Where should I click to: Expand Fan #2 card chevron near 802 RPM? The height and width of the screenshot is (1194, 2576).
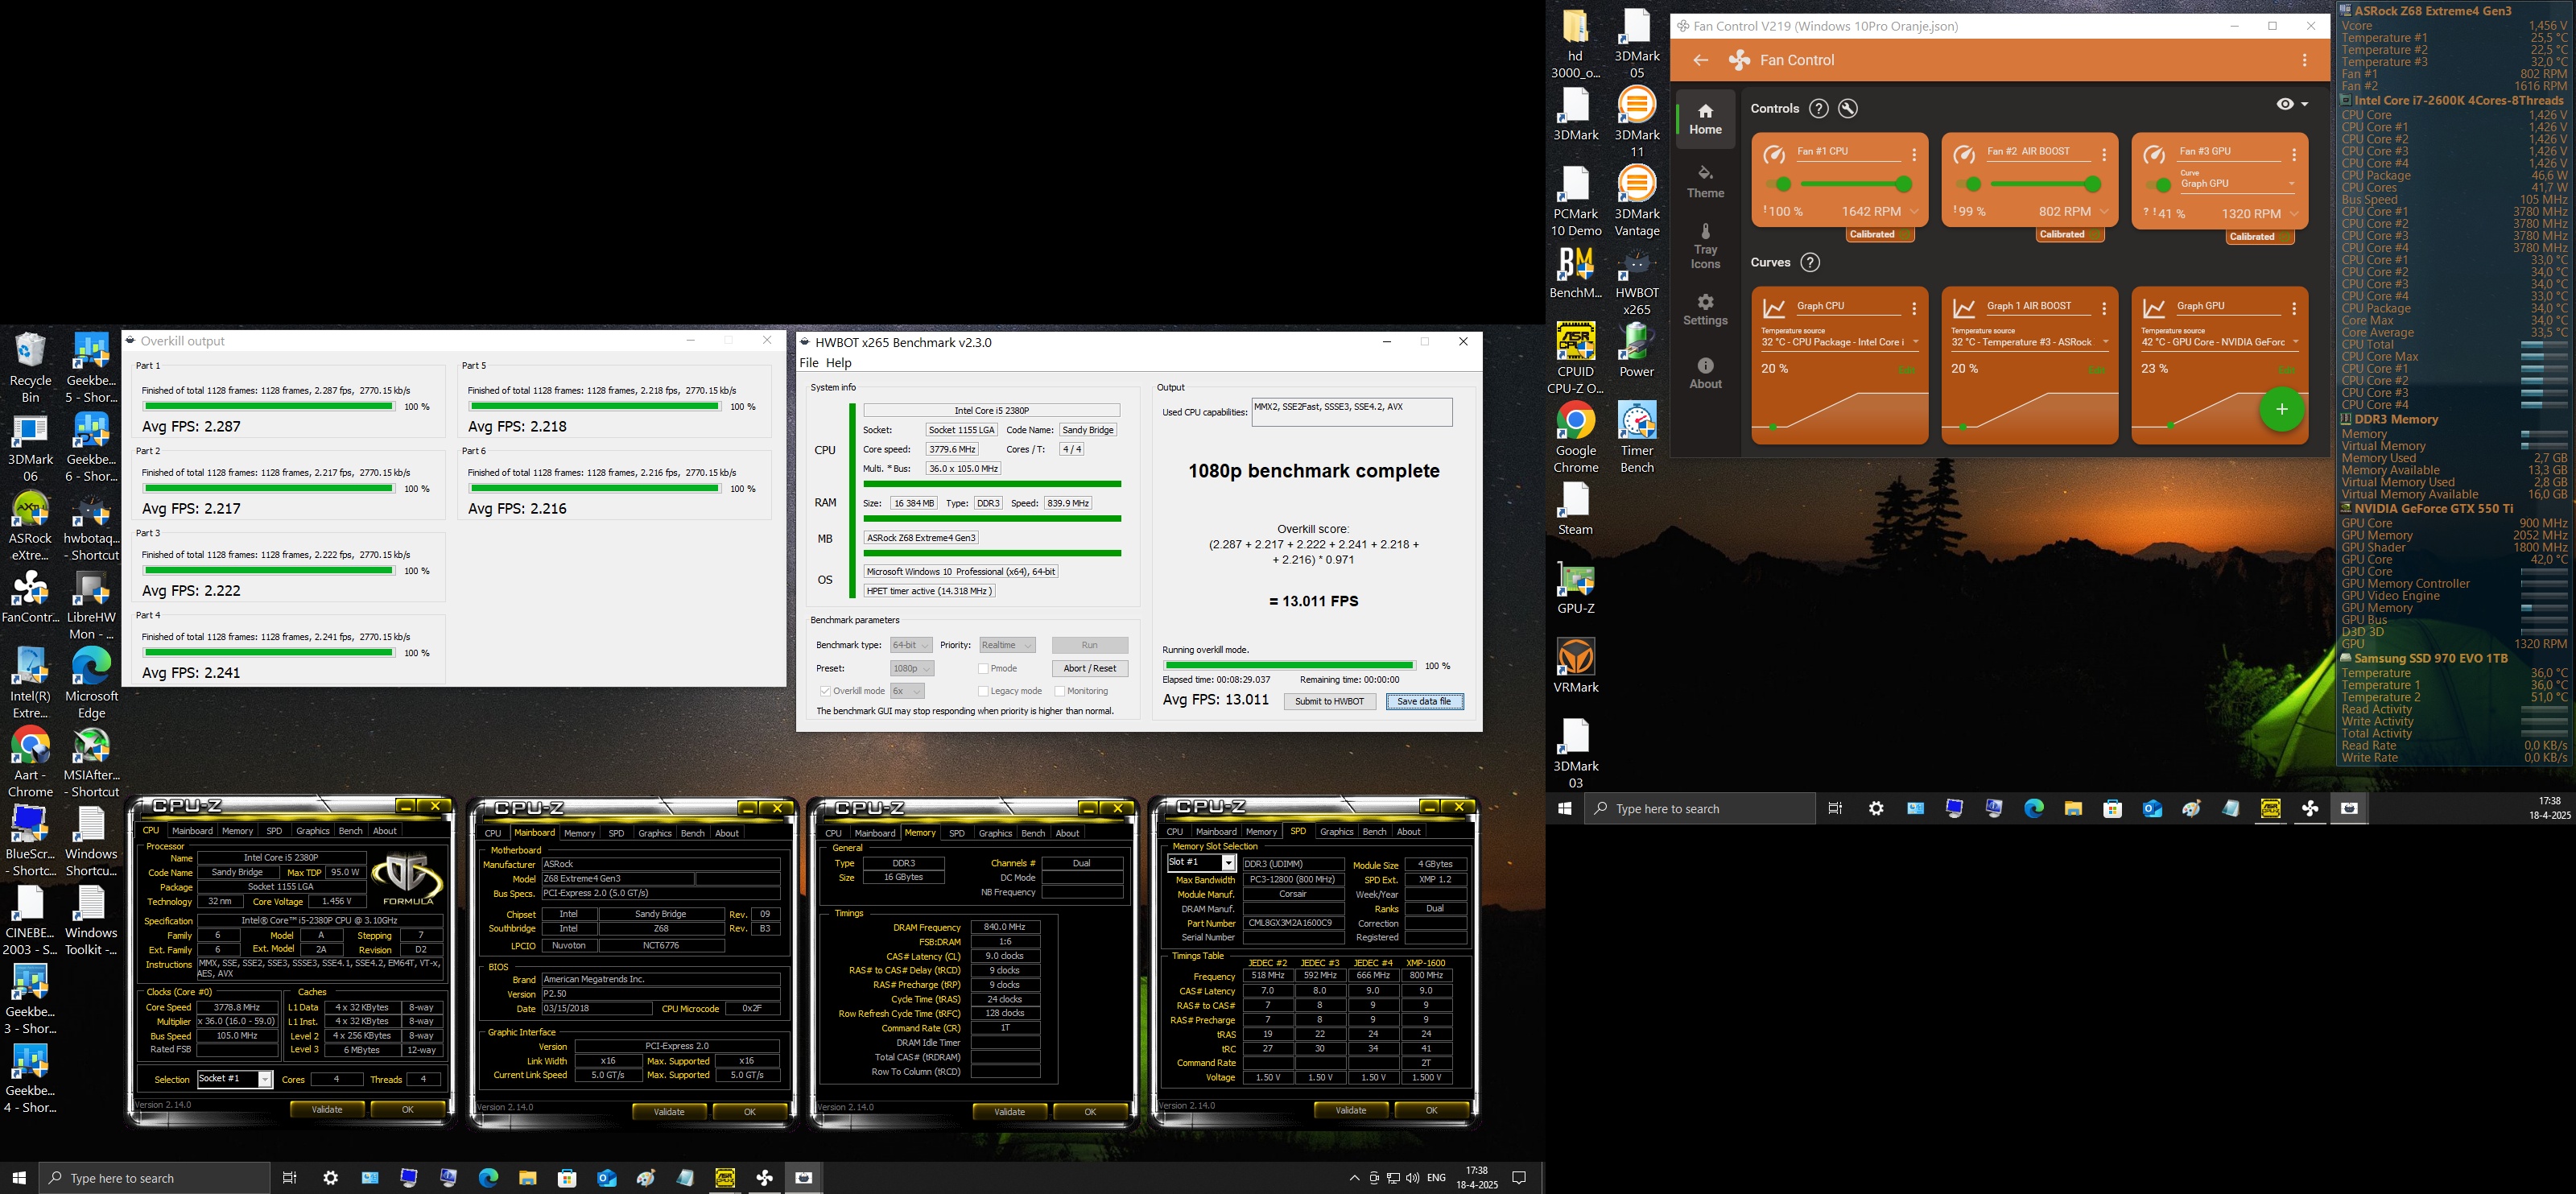click(2104, 213)
